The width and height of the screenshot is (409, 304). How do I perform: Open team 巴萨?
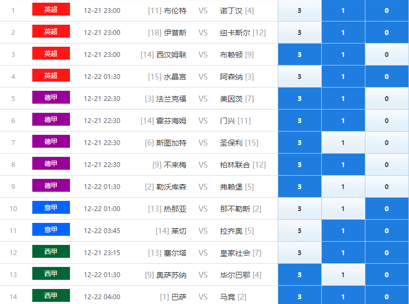click(179, 297)
